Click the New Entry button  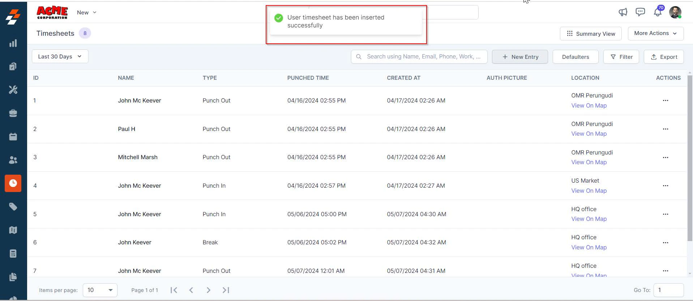[x=520, y=57]
